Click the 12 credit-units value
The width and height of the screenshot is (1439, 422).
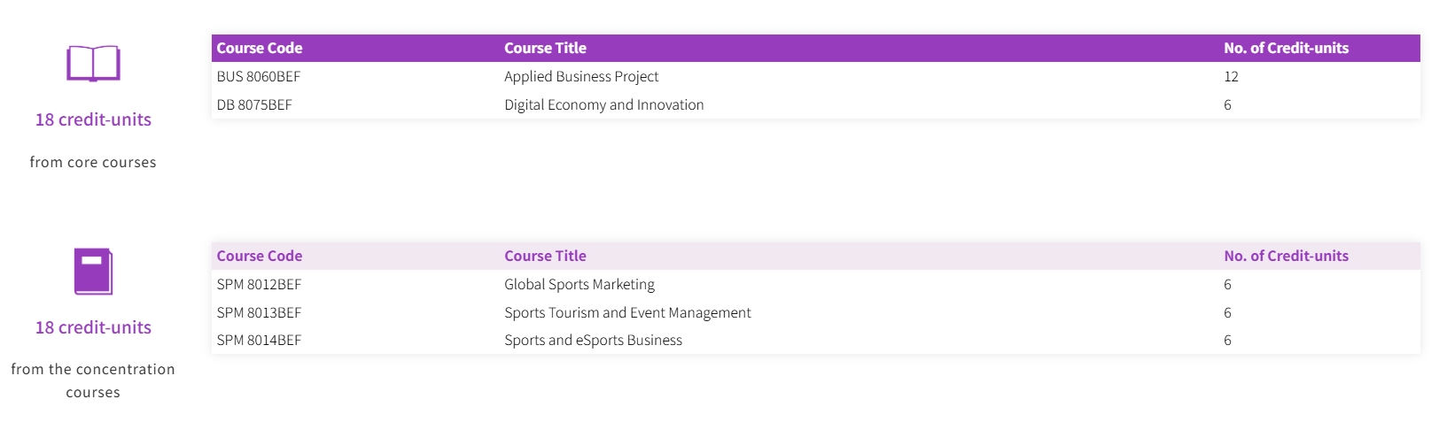1231,77
